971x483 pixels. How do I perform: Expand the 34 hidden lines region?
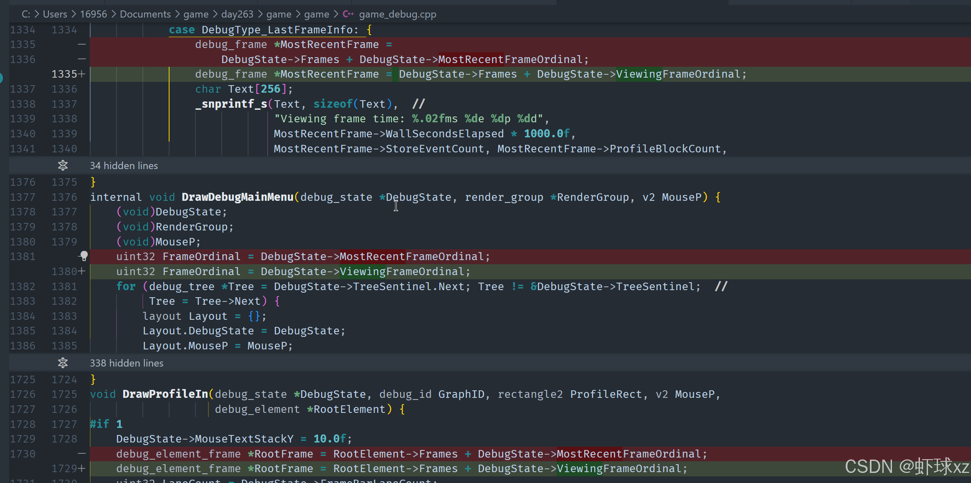pos(124,165)
